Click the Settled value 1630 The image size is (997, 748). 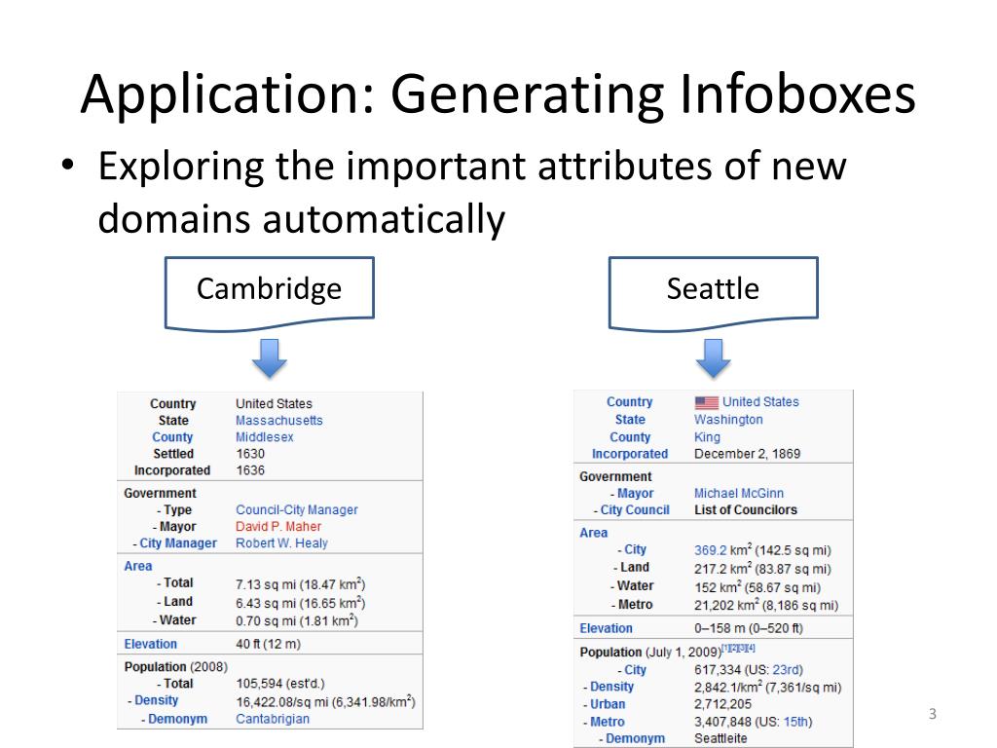click(250, 454)
